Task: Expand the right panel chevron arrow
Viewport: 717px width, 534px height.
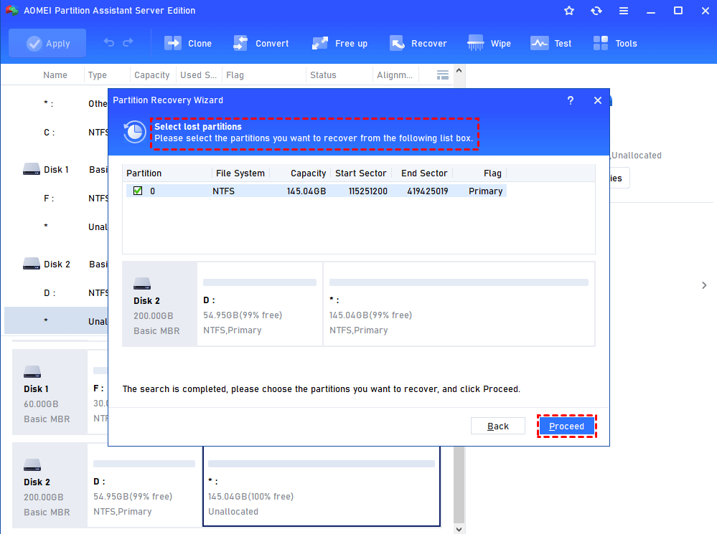Action: pos(704,285)
